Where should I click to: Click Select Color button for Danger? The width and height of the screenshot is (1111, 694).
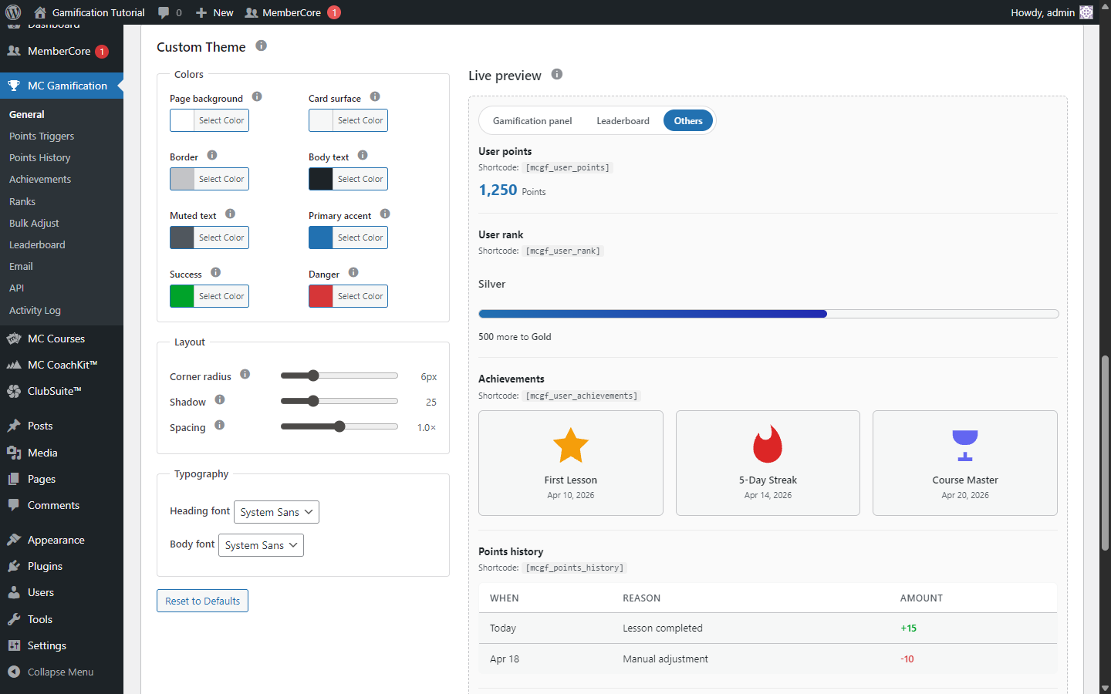(x=360, y=296)
